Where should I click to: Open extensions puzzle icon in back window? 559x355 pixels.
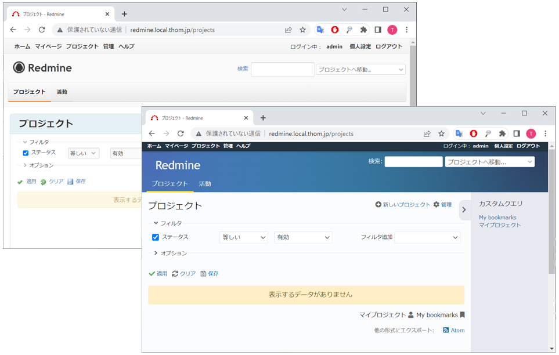(x=363, y=30)
